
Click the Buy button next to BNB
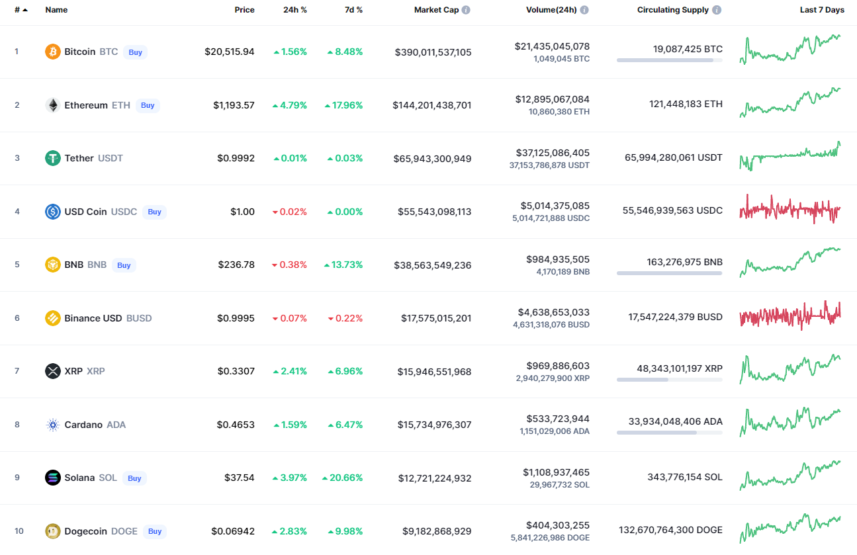pyautogui.click(x=124, y=265)
